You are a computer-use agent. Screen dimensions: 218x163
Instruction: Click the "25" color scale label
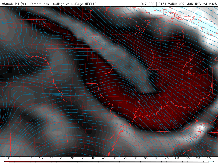click(62, 158)
